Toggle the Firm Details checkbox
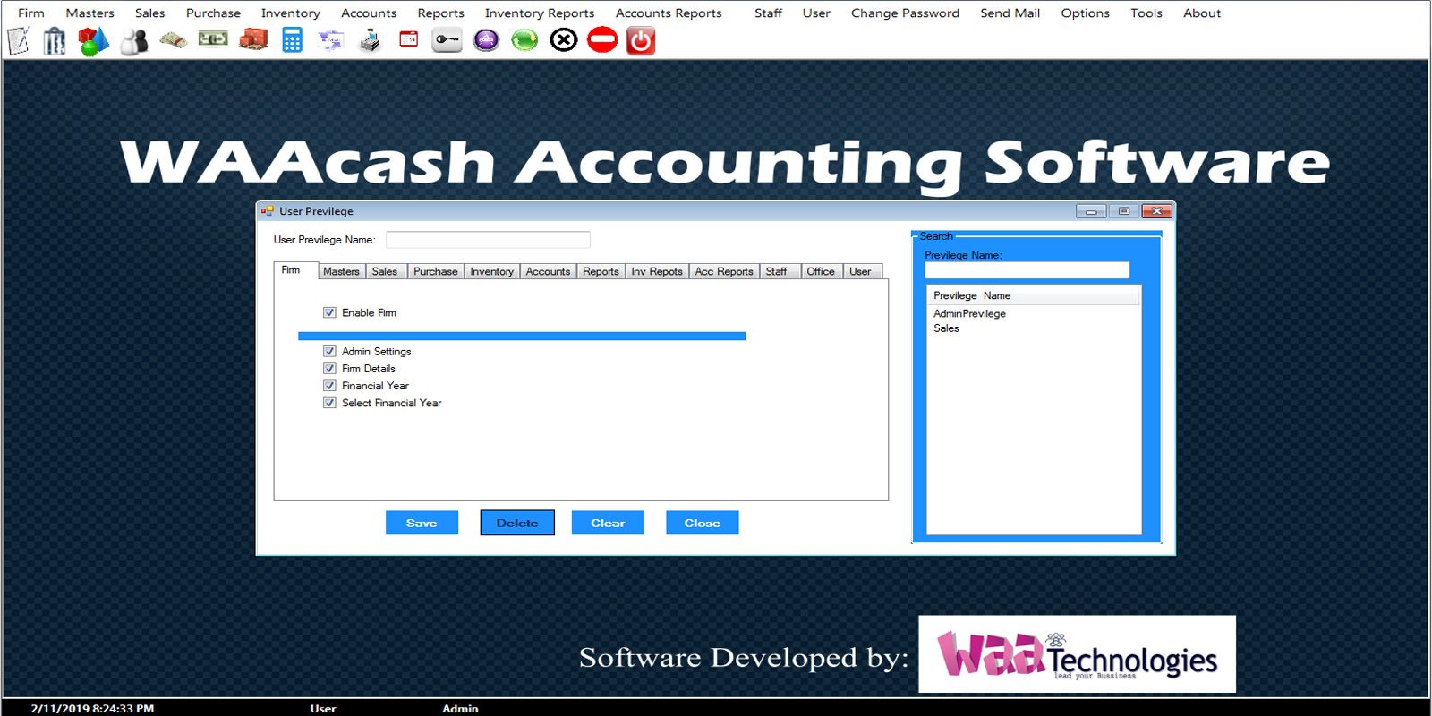 tap(329, 368)
